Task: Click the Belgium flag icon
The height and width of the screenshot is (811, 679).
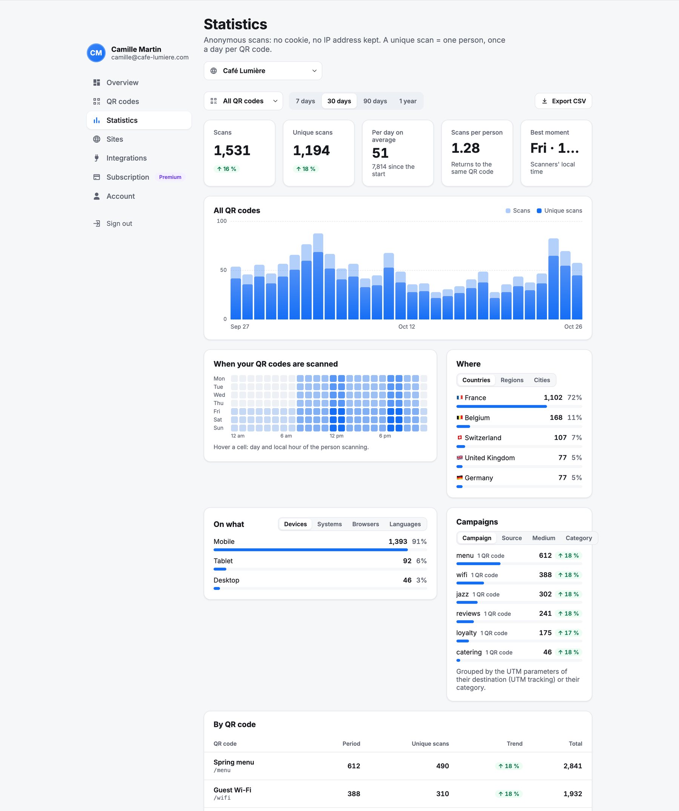Action: (459, 418)
